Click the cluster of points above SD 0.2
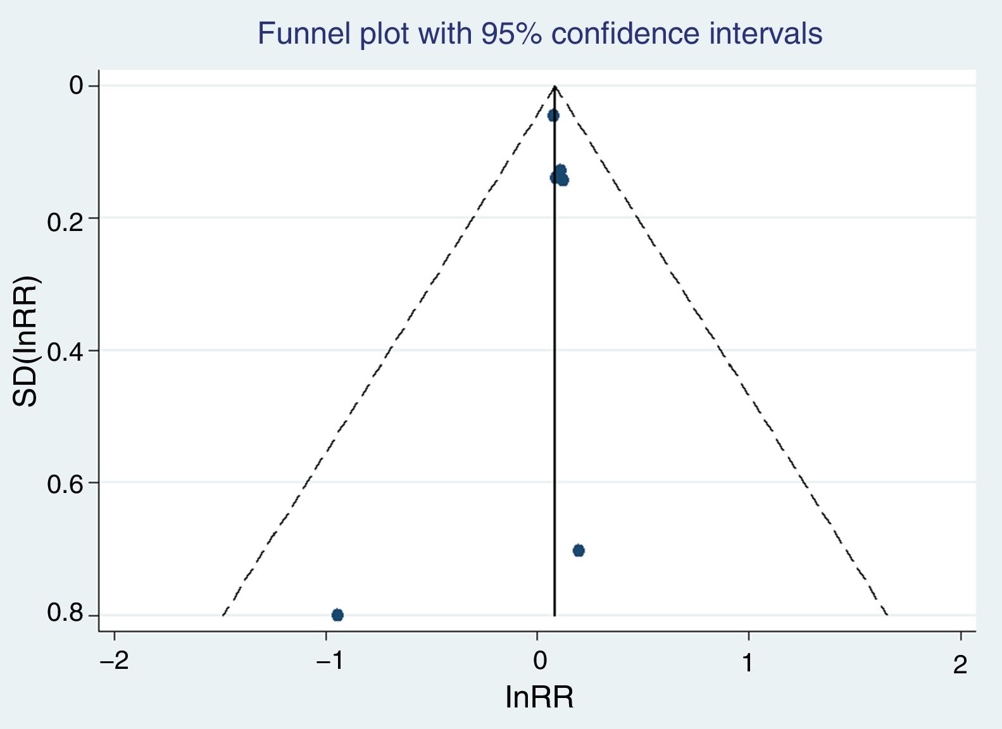The image size is (1002, 729). pyautogui.click(x=560, y=175)
